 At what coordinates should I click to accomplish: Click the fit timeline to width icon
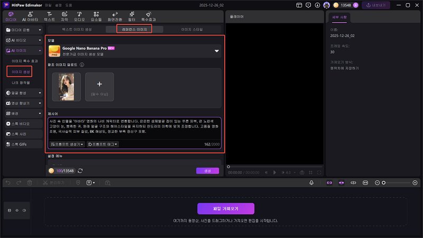click(x=365, y=182)
